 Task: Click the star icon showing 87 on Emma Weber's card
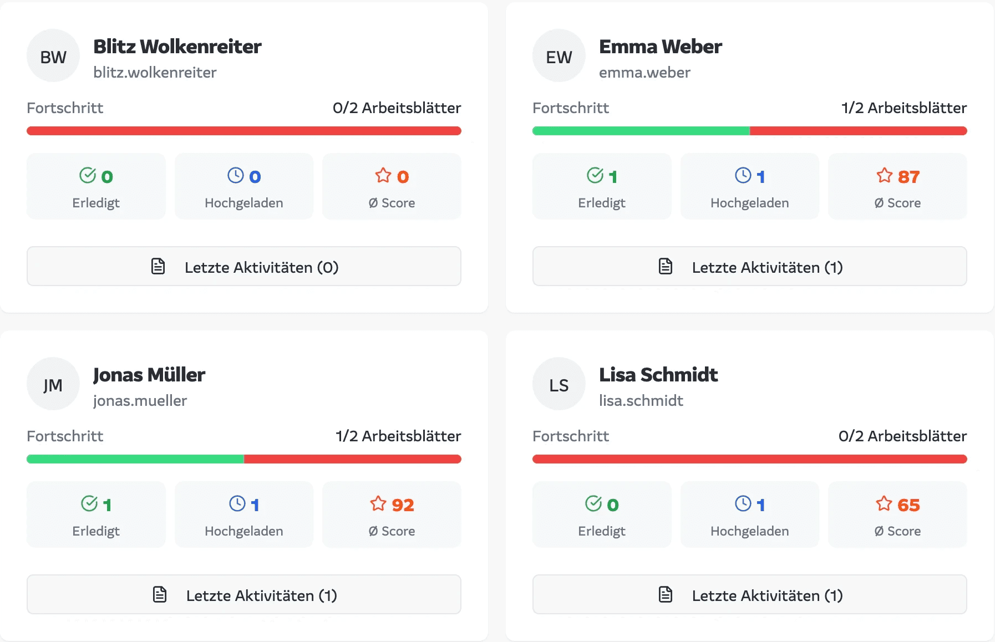(884, 175)
